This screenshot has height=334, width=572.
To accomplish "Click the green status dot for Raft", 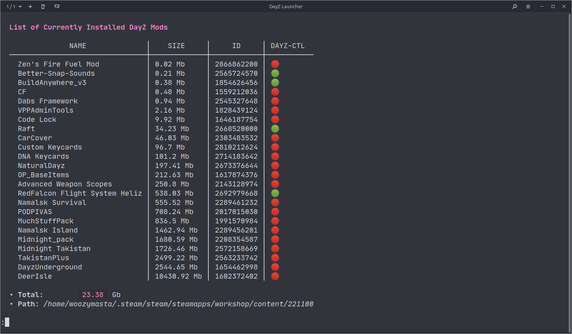I will tap(275, 129).
